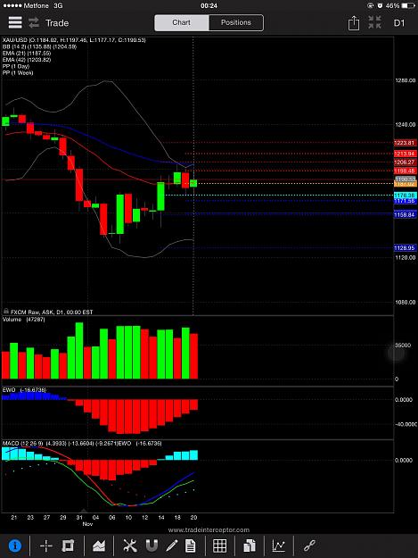Tap the FXCM Raw, ASK, D1 data label
Screen dimensions: 418x558
pyautogui.click(x=52, y=312)
